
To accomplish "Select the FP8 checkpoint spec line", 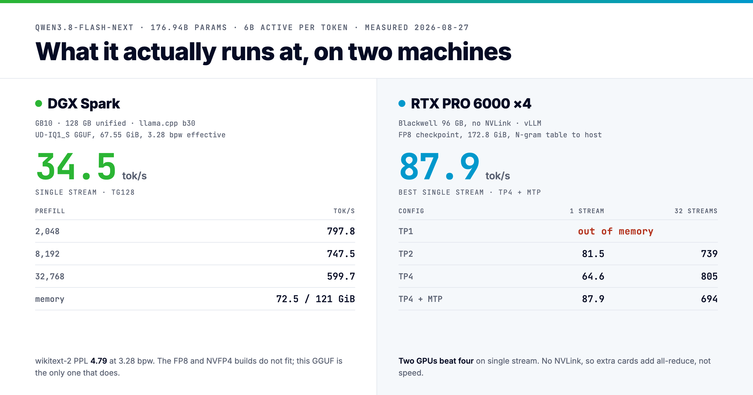I will point(500,135).
